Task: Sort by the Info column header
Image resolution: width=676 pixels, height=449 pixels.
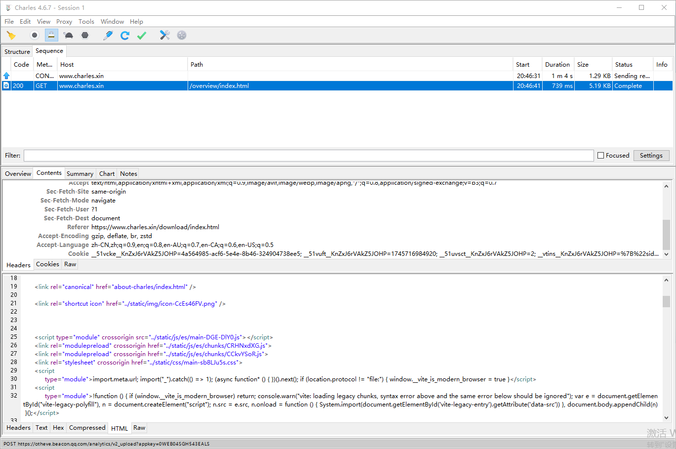Action: coord(663,64)
